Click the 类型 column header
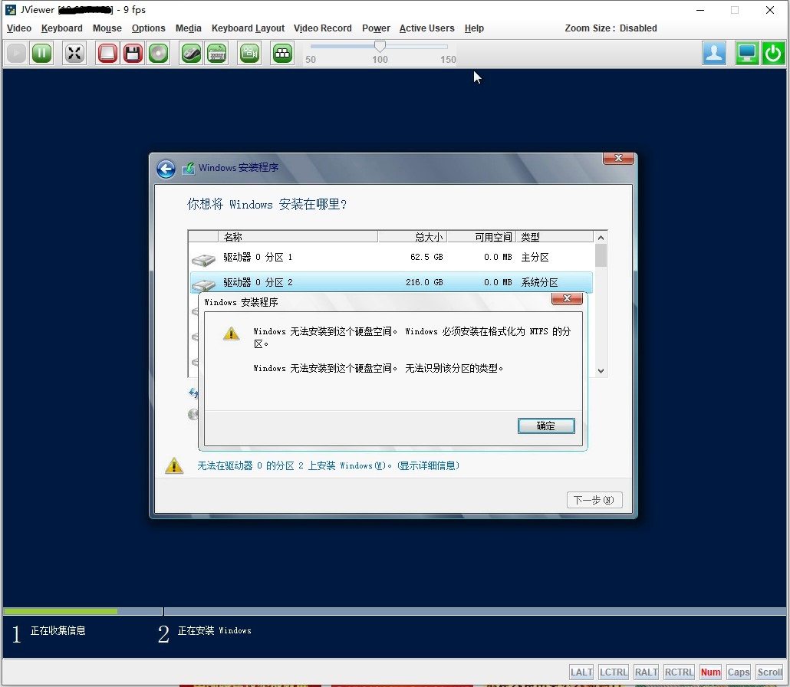 point(555,237)
